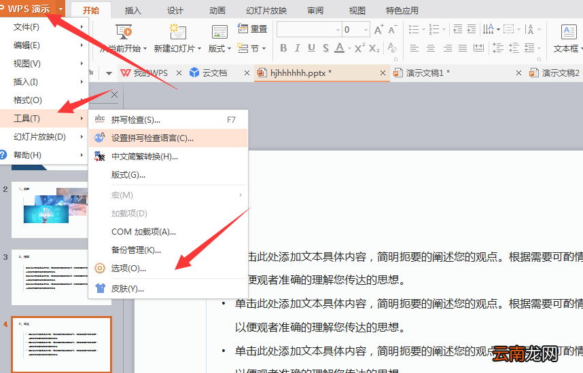
Task: Open the 幻灯片放映 ribbon tab
Action: coord(266,10)
